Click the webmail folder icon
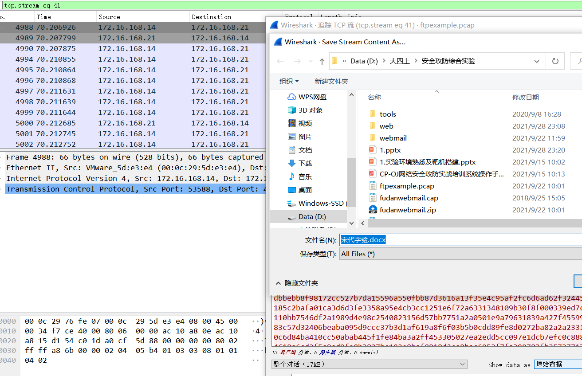The height and width of the screenshot is (376, 582). [x=373, y=138]
